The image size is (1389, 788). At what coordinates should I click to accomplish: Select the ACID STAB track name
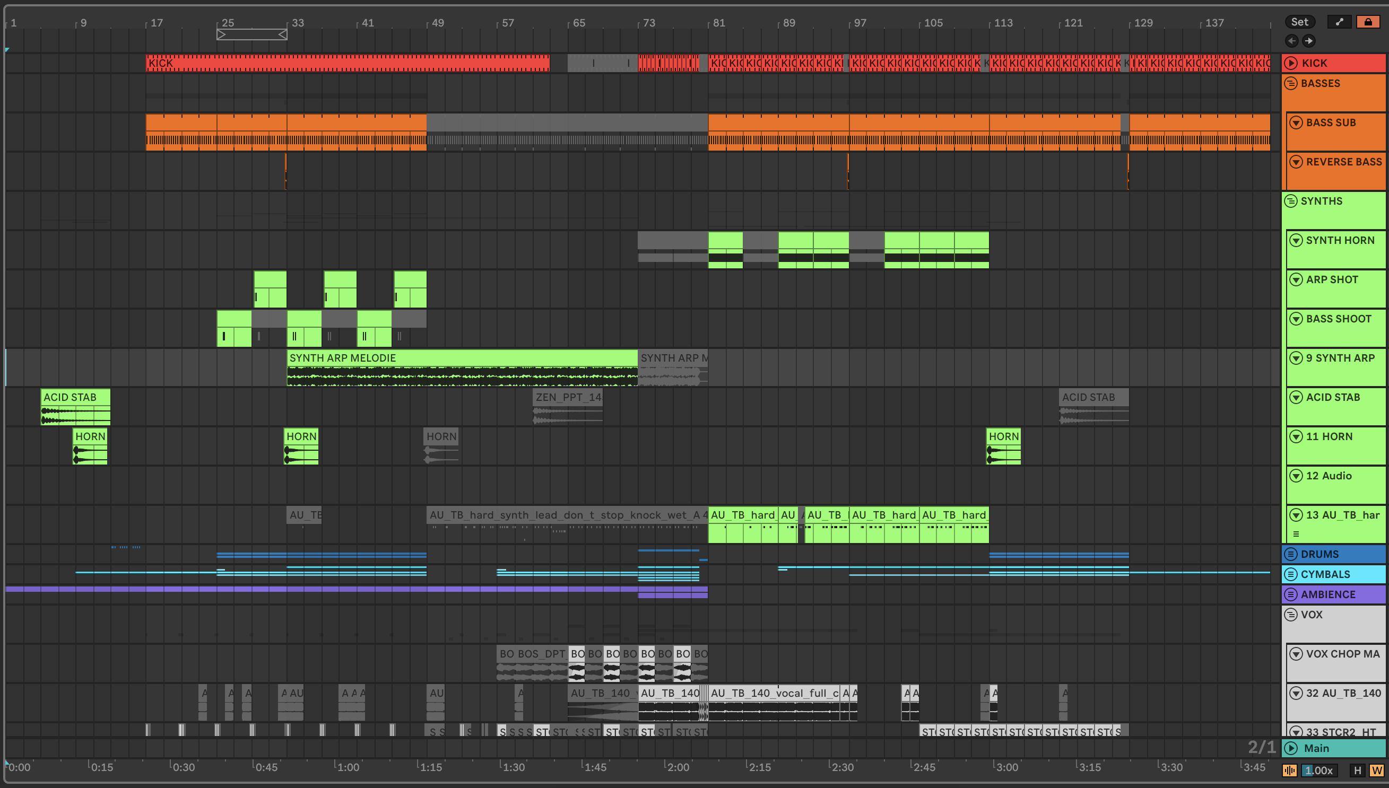pyautogui.click(x=1333, y=397)
